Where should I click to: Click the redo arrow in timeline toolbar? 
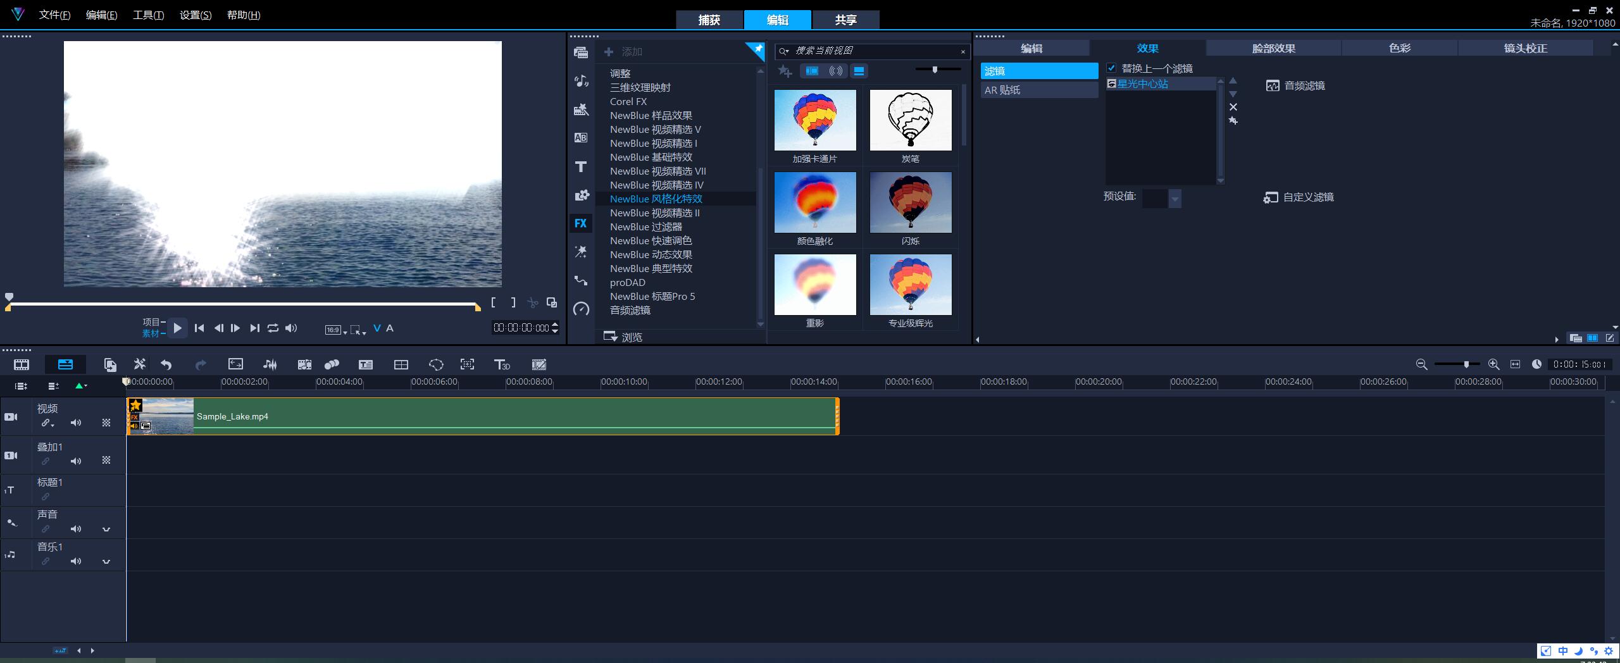coord(201,364)
